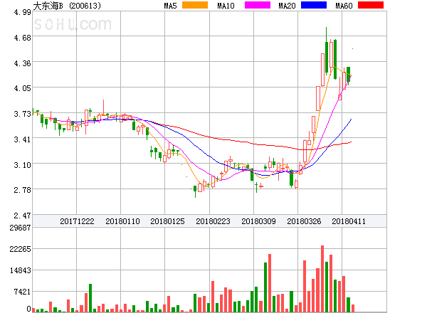Click the MA10 legend label
The width and height of the screenshot is (427, 313).
[x=226, y=6]
